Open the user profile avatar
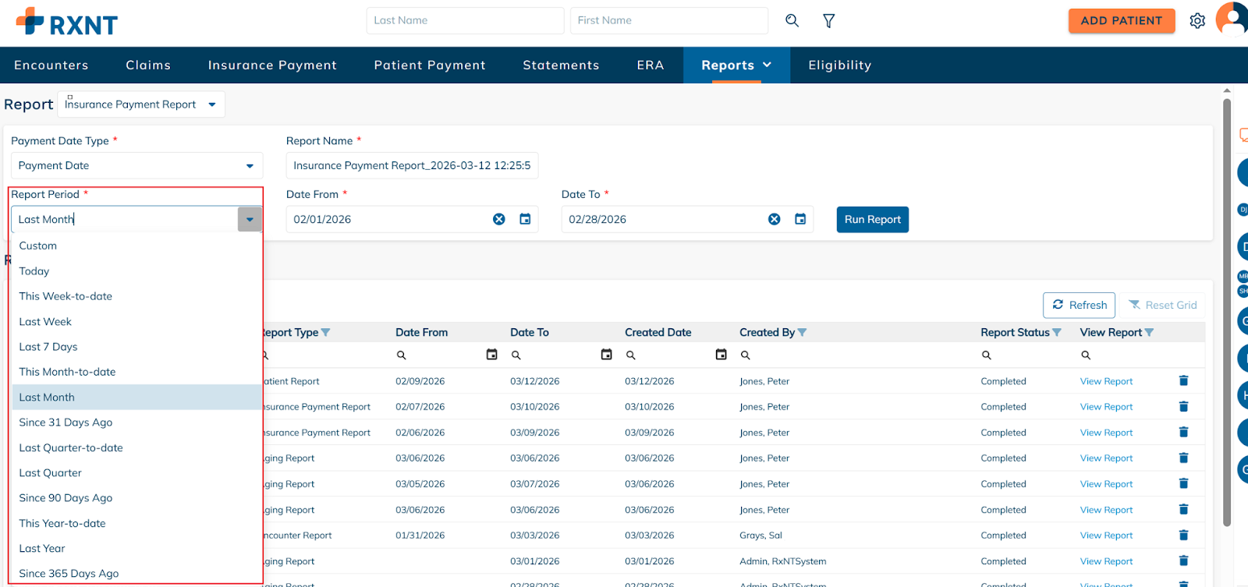This screenshot has width=1248, height=587. coord(1232,19)
